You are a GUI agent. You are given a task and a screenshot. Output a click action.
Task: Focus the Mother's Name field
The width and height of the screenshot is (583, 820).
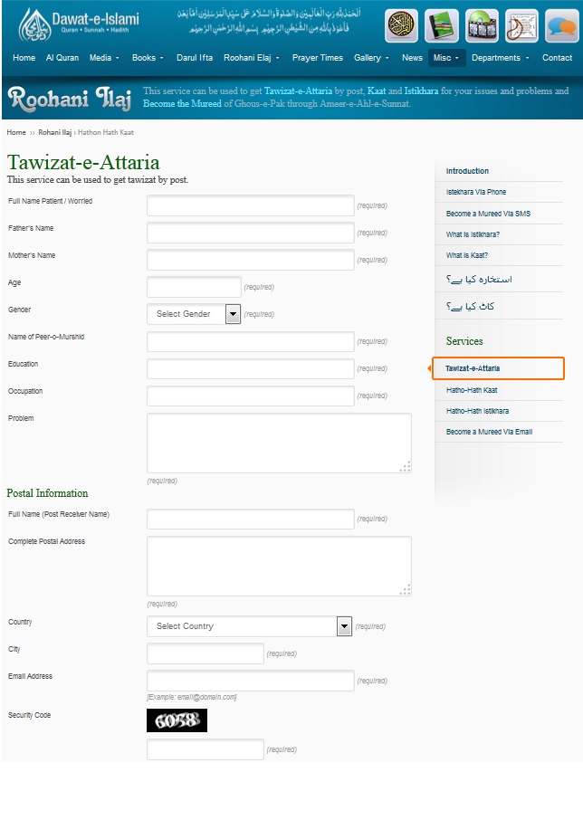pos(251,260)
